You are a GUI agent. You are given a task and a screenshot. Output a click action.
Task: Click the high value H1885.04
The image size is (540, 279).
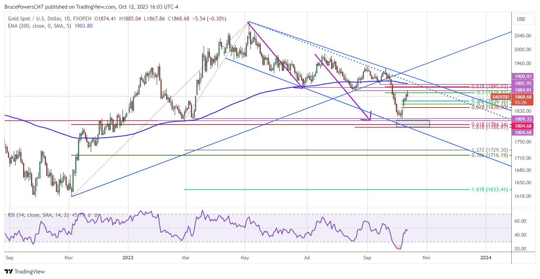pyautogui.click(x=130, y=19)
